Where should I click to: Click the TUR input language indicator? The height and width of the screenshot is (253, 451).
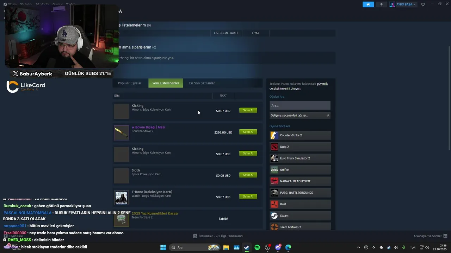pos(413,247)
